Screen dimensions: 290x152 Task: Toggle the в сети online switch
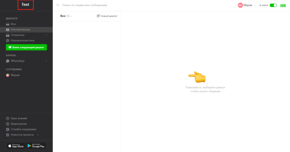(273, 5)
